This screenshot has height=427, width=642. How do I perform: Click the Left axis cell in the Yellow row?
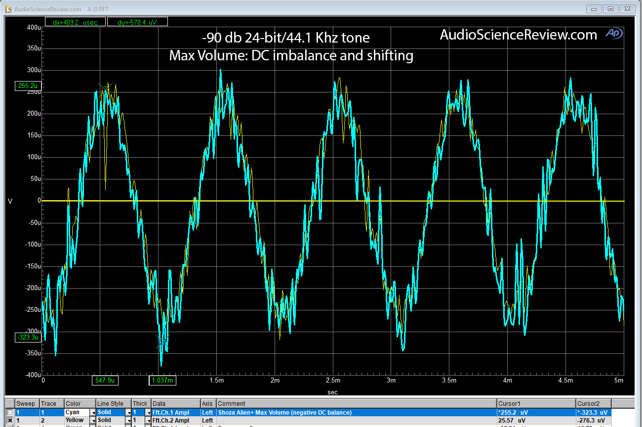(x=208, y=420)
